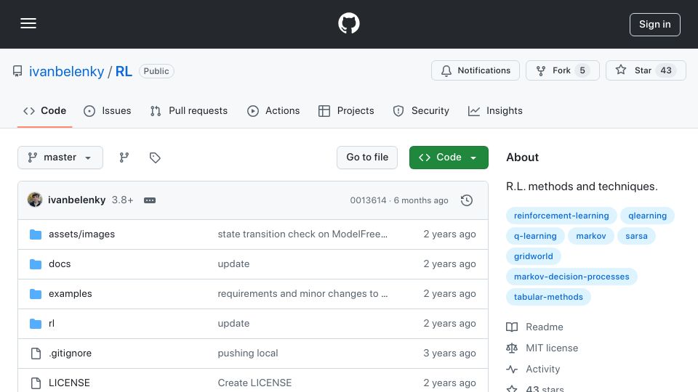Open the 'update' commit for rl folder
This screenshot has height=392, width=698.
pos(233,324)
